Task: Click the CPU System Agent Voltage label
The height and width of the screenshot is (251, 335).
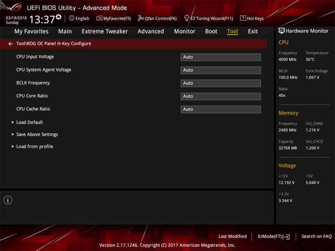Action: [44, 70]
